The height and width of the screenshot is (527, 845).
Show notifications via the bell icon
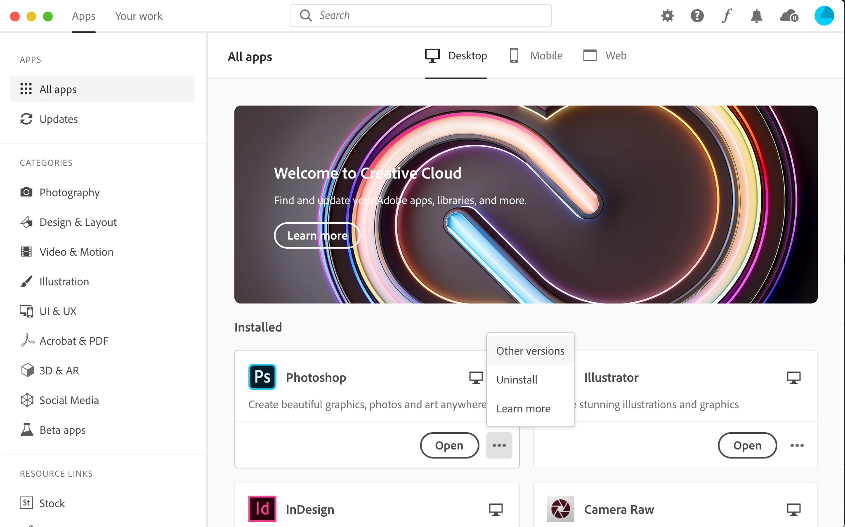click(x=756, y=16)
